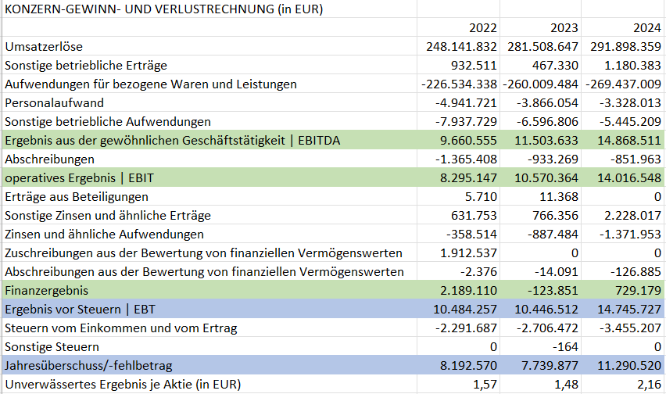Select the EBITDA 2023 value 11.503.633

543,140
